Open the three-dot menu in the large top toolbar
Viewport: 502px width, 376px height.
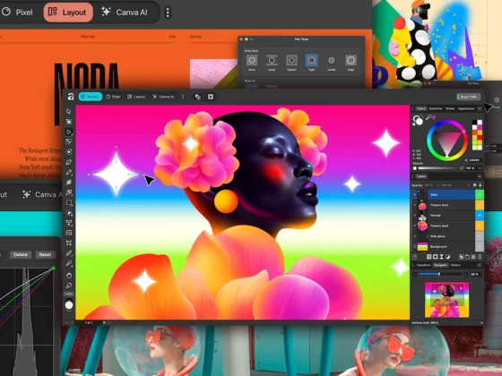coord(168,13)
